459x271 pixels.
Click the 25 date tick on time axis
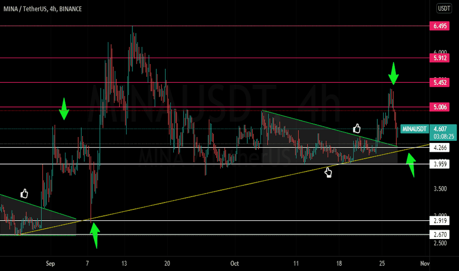click(382, 264)
